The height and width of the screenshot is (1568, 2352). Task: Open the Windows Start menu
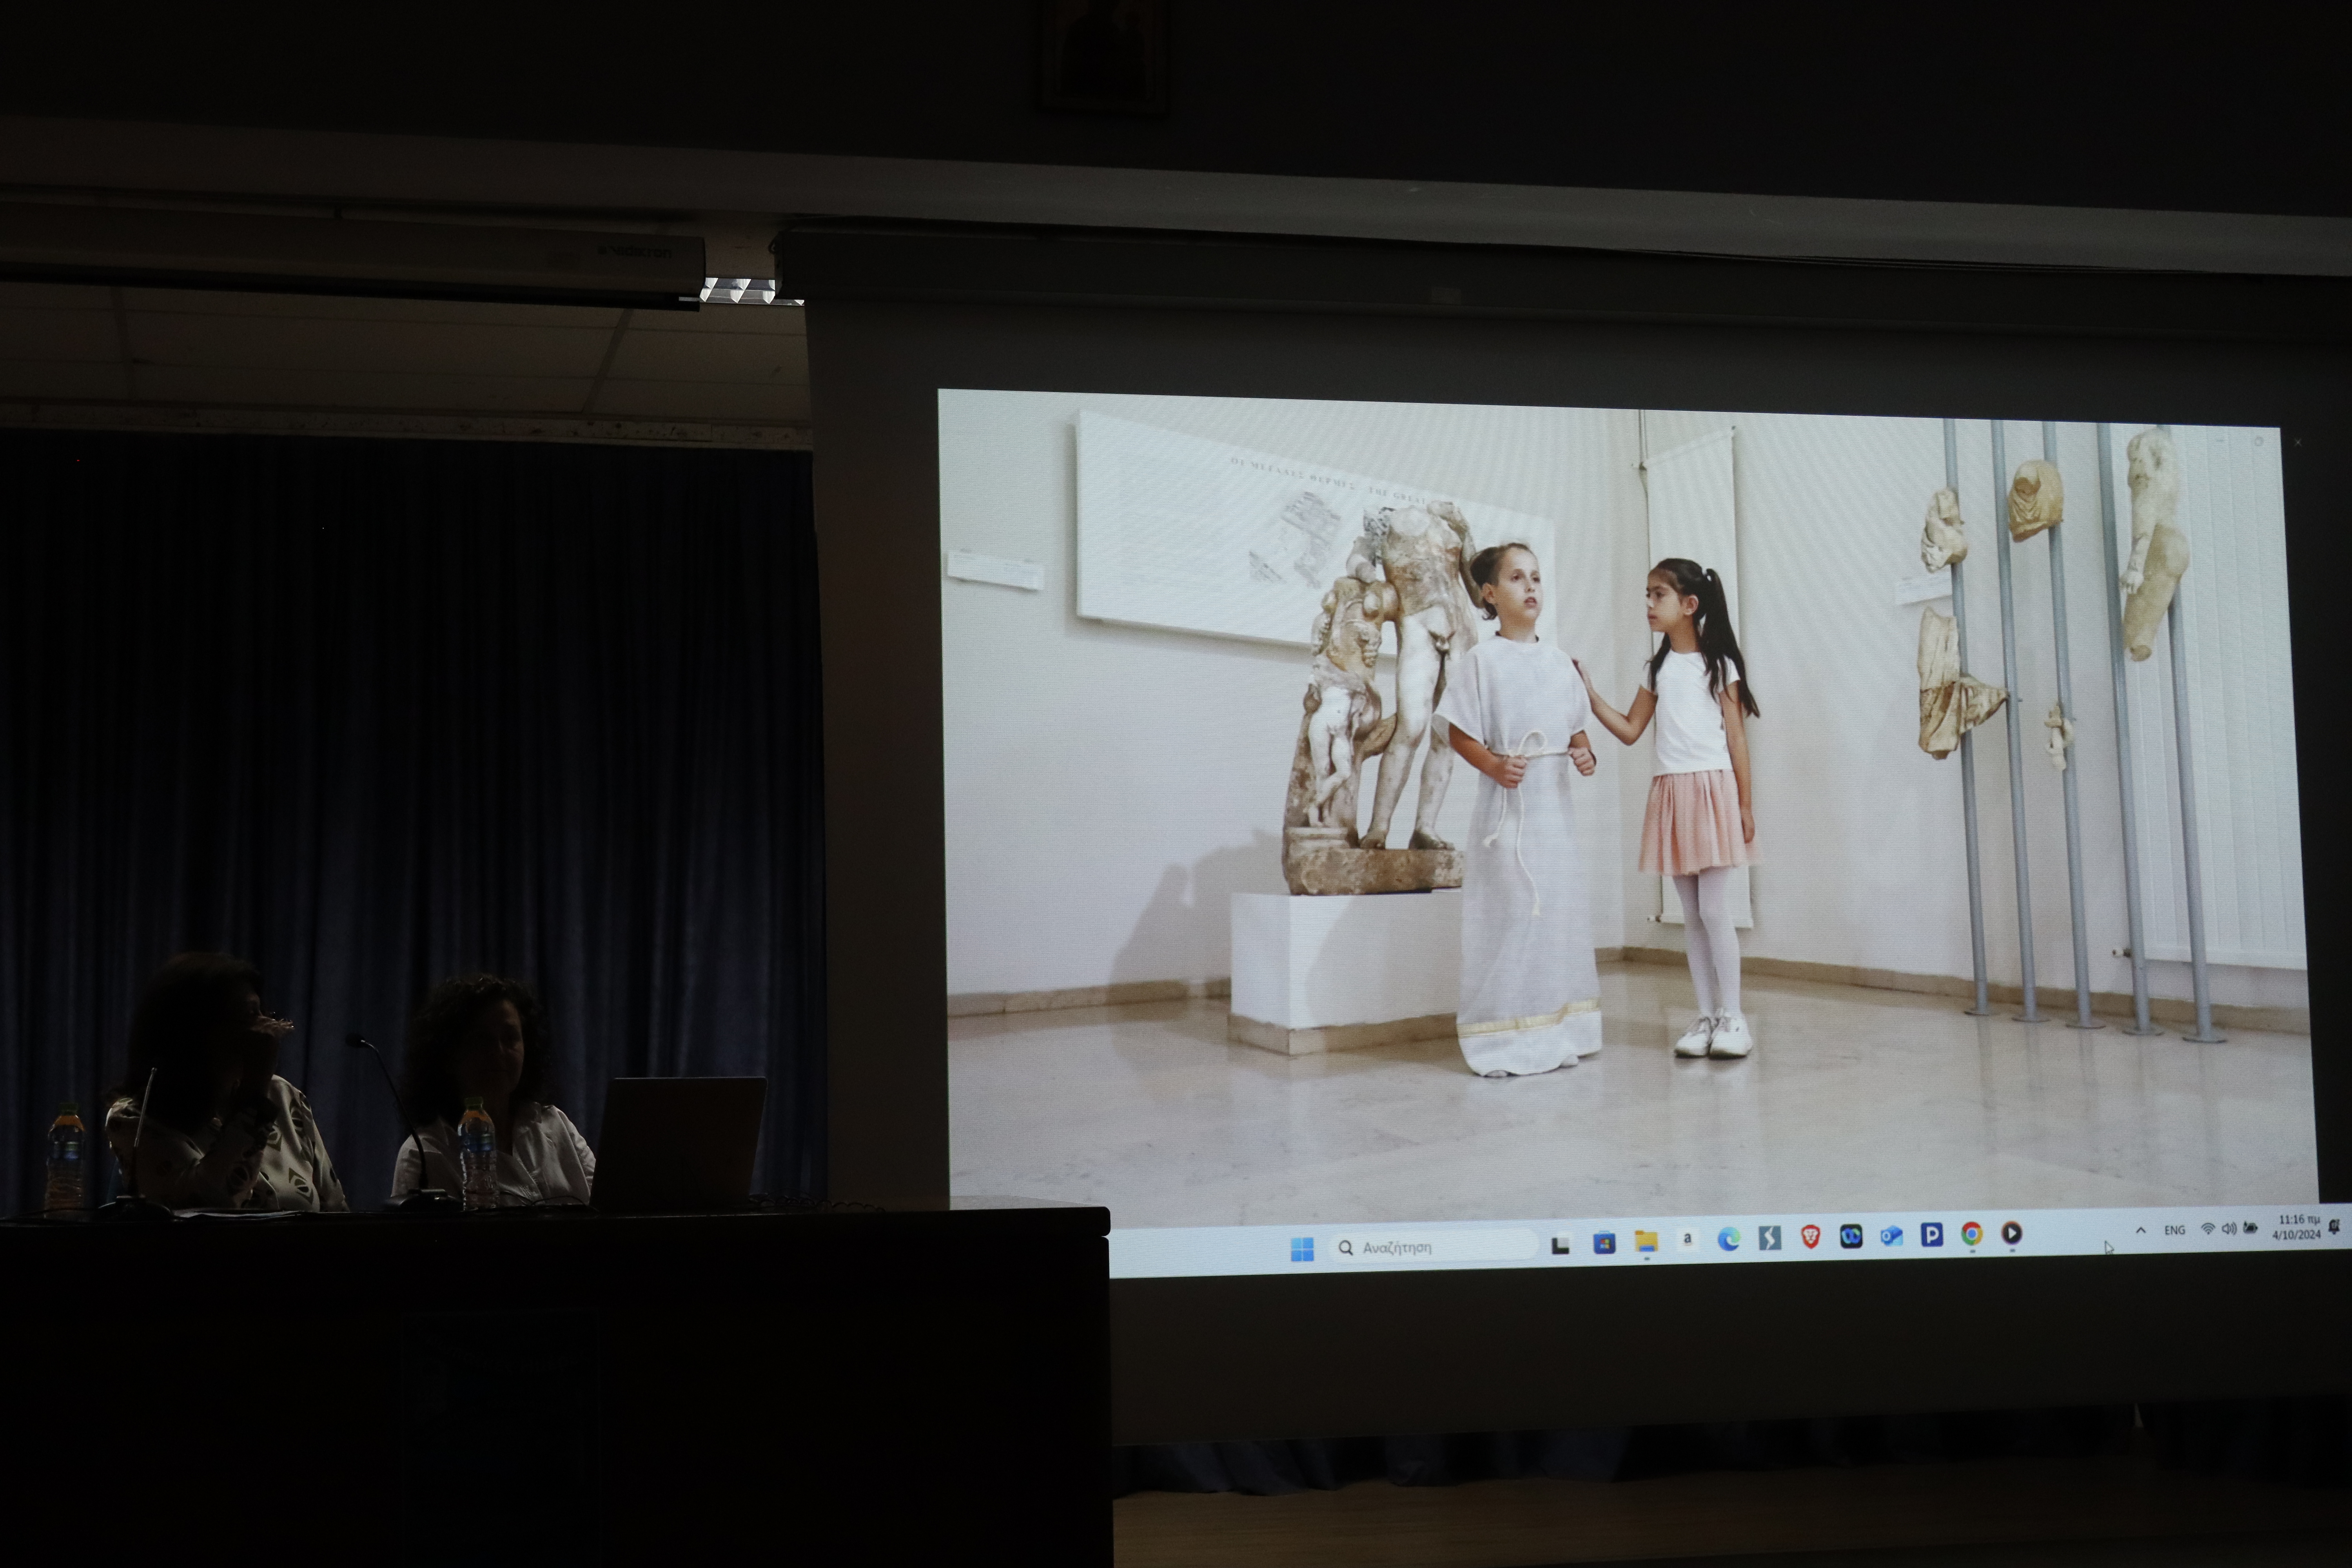[1302, 1249]
